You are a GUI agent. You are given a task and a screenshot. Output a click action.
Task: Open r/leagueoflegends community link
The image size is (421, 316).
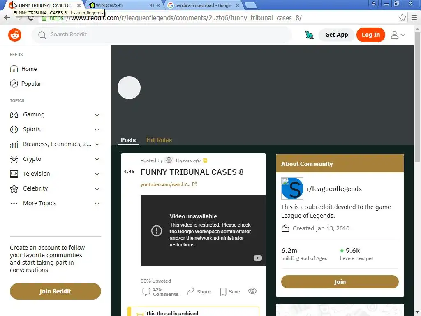click(x=334, y=188)
